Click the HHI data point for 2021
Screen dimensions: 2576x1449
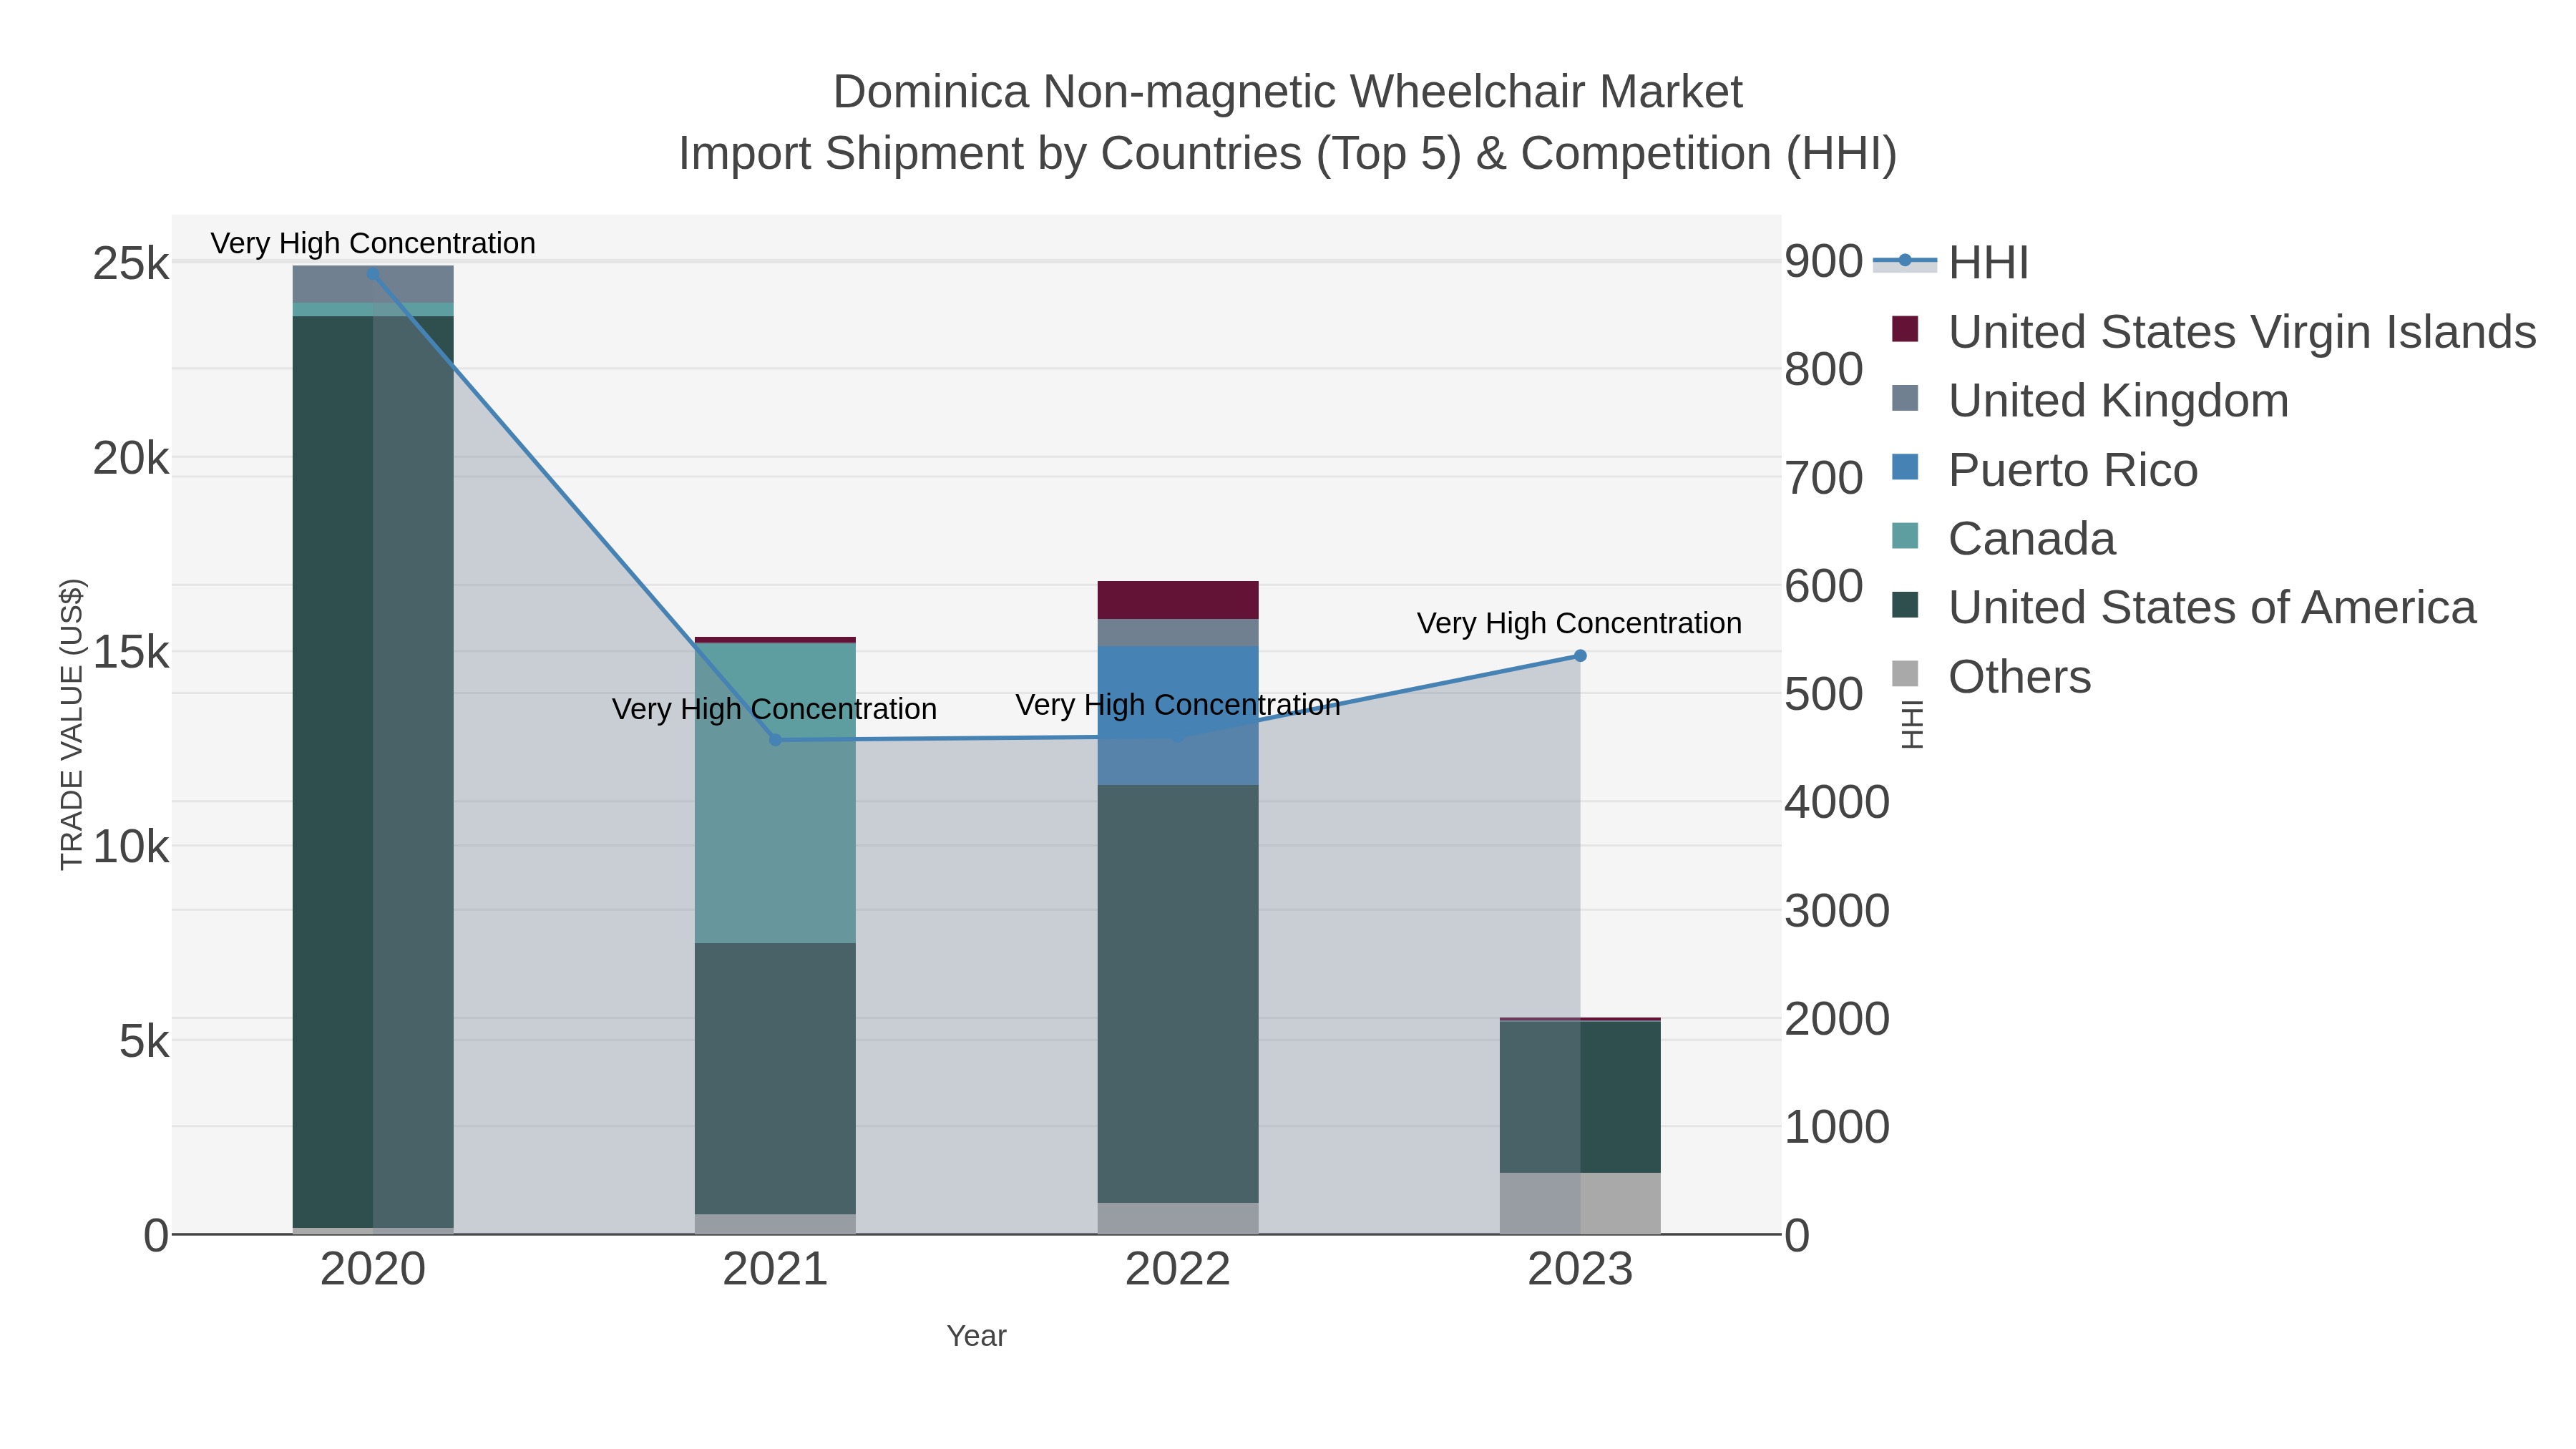coord(775,740)
